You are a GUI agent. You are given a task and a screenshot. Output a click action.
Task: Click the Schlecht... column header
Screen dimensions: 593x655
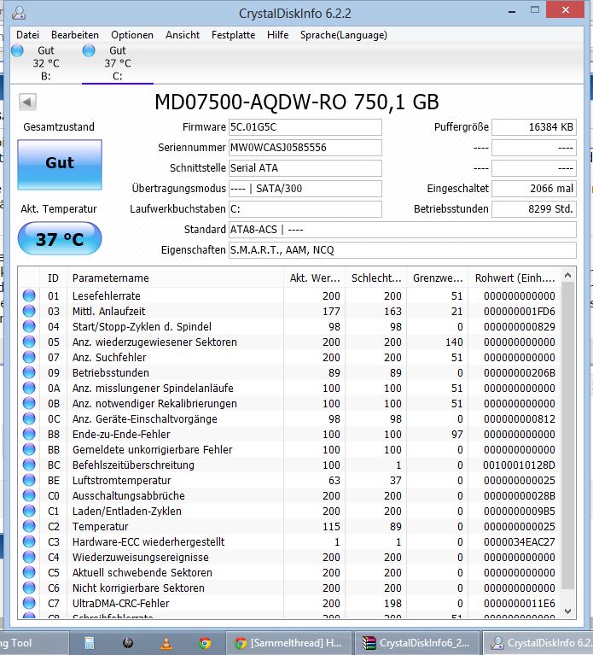click(x=376, y=278)
